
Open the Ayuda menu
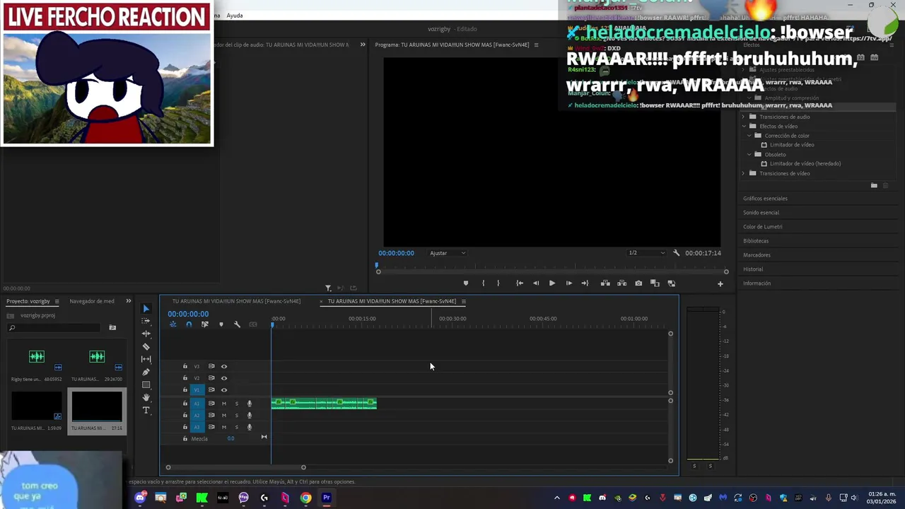(235, 16)
